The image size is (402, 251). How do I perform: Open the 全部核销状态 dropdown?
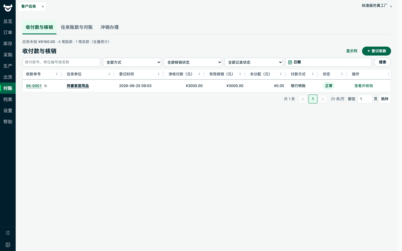[x=193, y=62]
